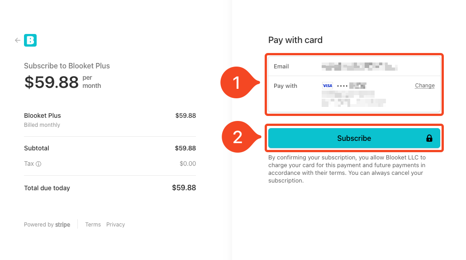Screen dimensions: 466x260
Task: Click the Blooket B logo
Action: click(30, 40)
